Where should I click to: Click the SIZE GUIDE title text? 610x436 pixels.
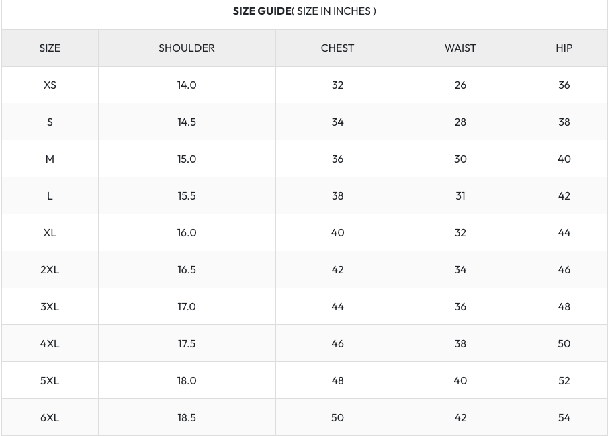(304, 11)
